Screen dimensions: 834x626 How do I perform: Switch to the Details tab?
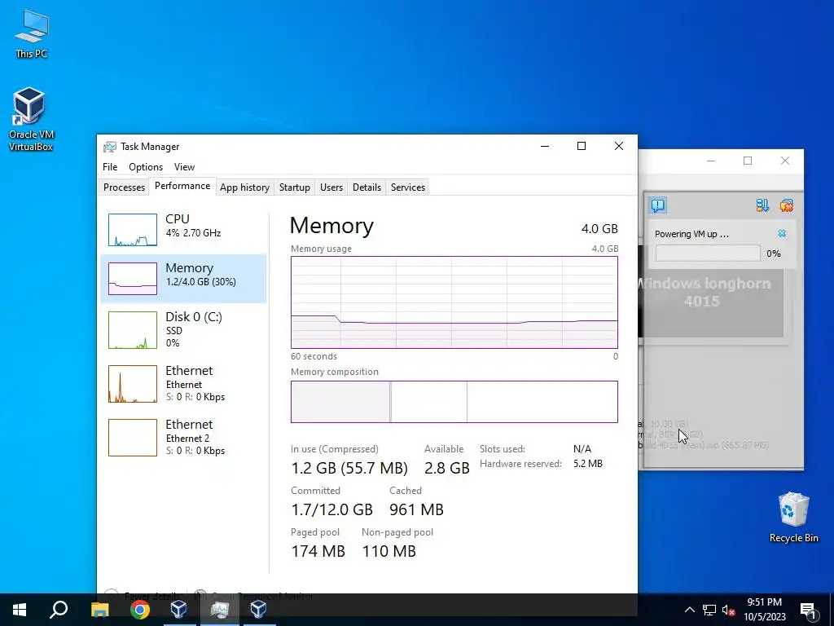tap(367, 187)
